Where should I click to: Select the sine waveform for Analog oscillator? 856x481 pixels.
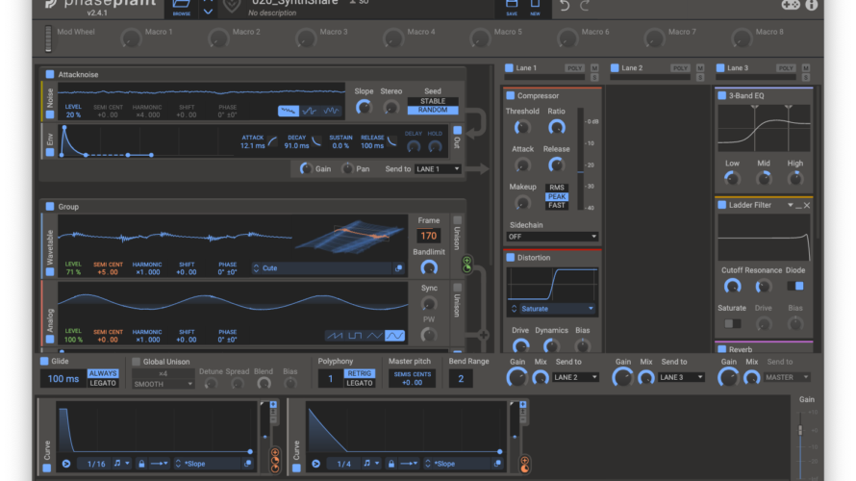(394, 335)
